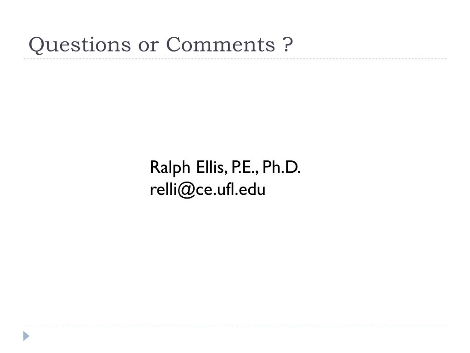Select the name 'Ralph' in the body
Viewport: 470px width, 353px height.
click(170, 167)
